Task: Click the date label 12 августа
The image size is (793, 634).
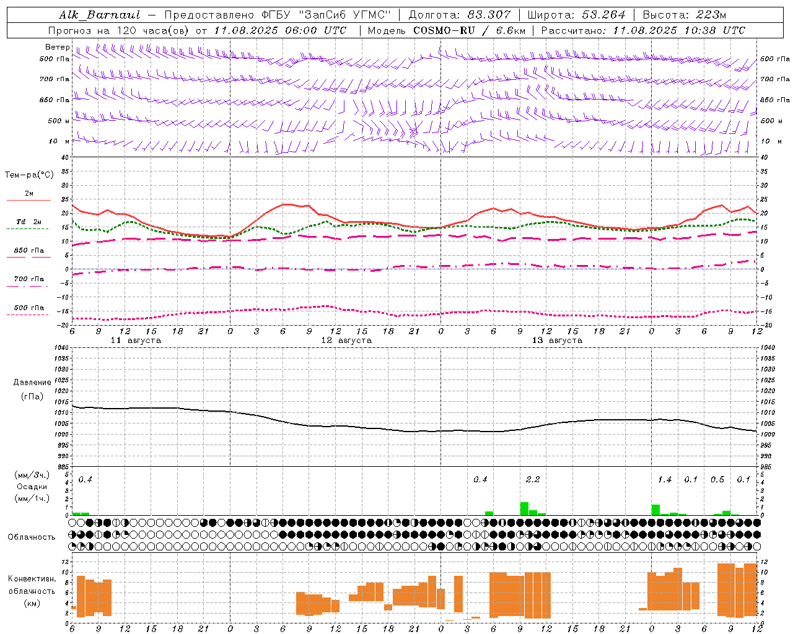Action: [x=346, y=341]
